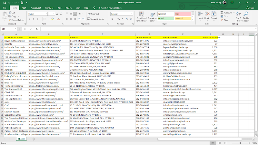Open Find & Select magnifier menu
Image resolution: width=258 pixels, height=145 pixels.
click(246, 17)
